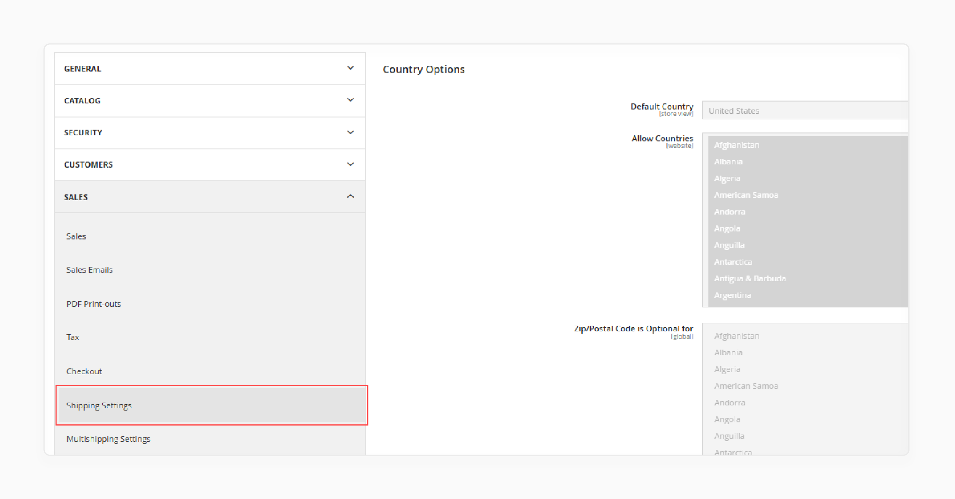Collapse the SALES section chevron
955x499 pixels.
point(350,196)
